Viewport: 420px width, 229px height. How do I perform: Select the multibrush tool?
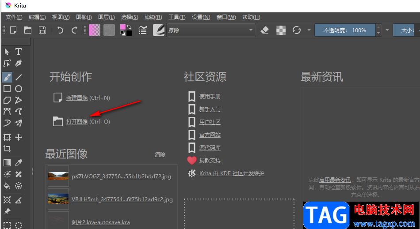point(19,123)
